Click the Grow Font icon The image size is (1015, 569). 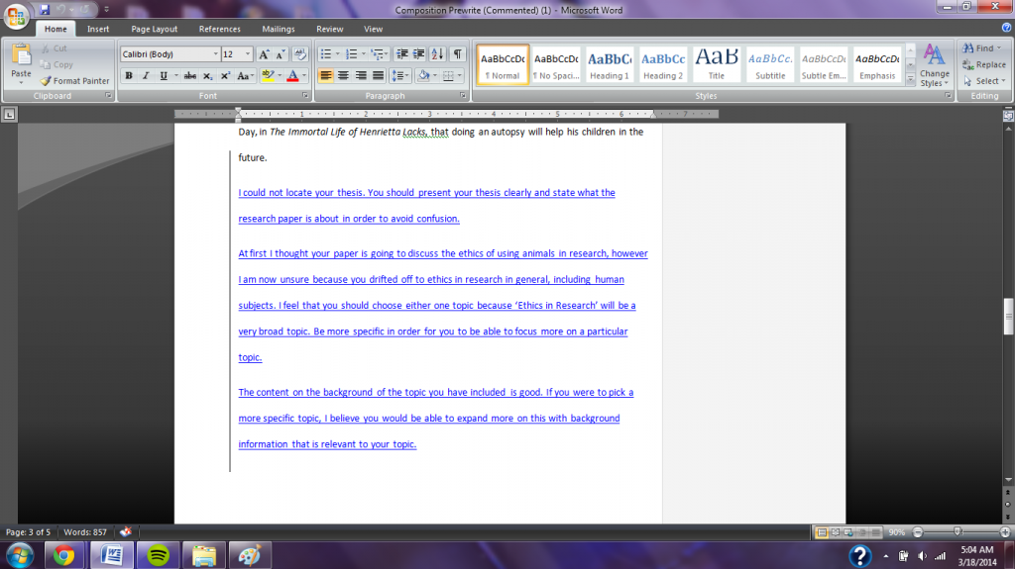[264, 54]
